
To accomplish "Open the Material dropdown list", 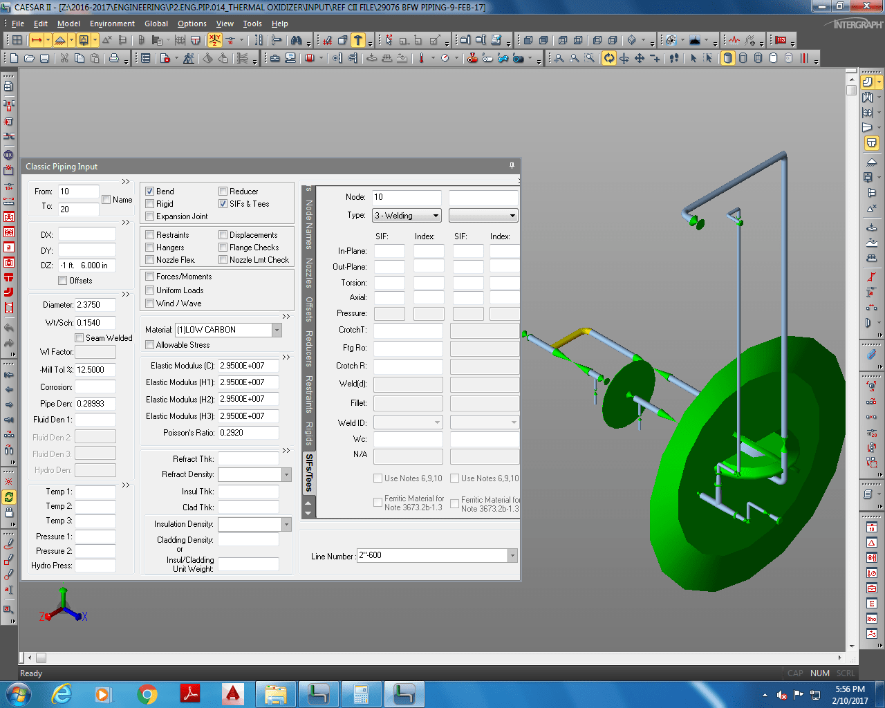I will 277,330.
